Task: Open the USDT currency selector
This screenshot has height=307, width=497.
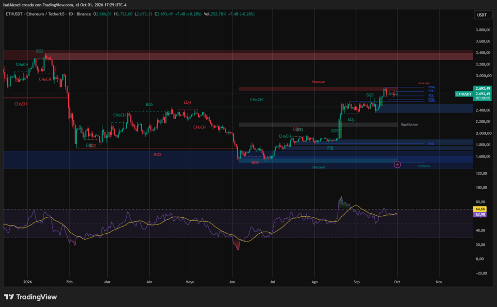Action: coord(483,15)
